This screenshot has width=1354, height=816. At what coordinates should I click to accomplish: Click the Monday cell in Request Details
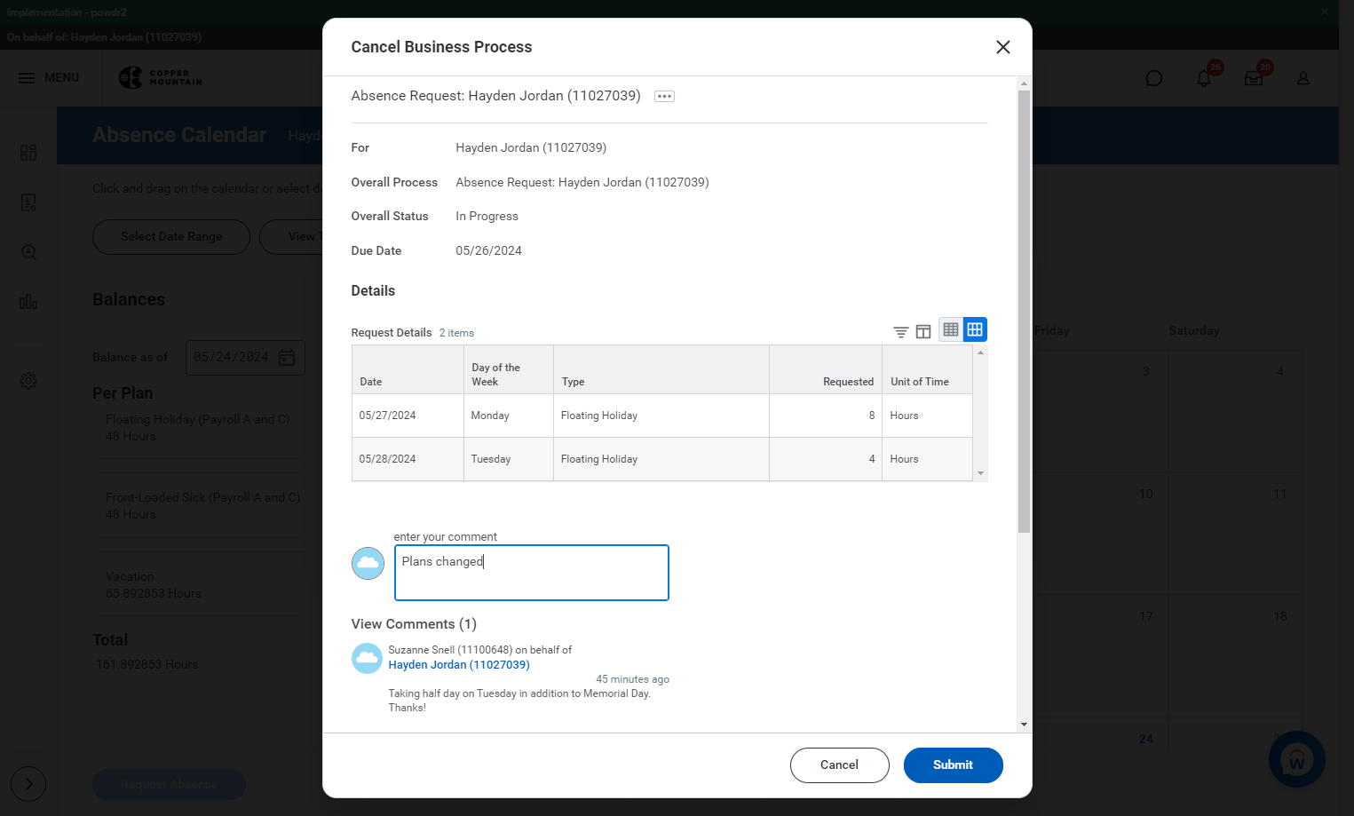(509, 416)
